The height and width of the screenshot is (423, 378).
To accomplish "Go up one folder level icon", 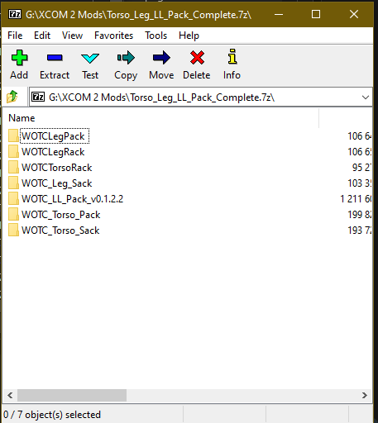I will [x=12, y=97].
